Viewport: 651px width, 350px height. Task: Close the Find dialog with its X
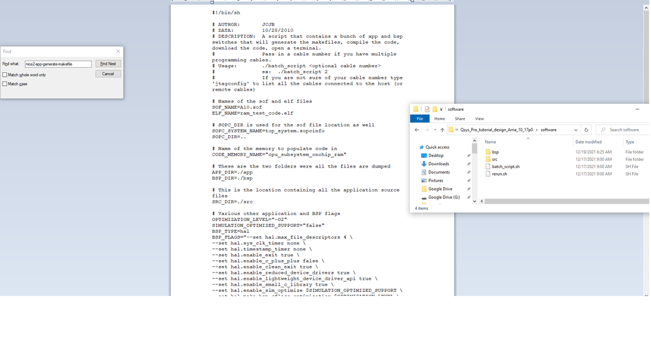pyautogui.click(x=118, y=51)
